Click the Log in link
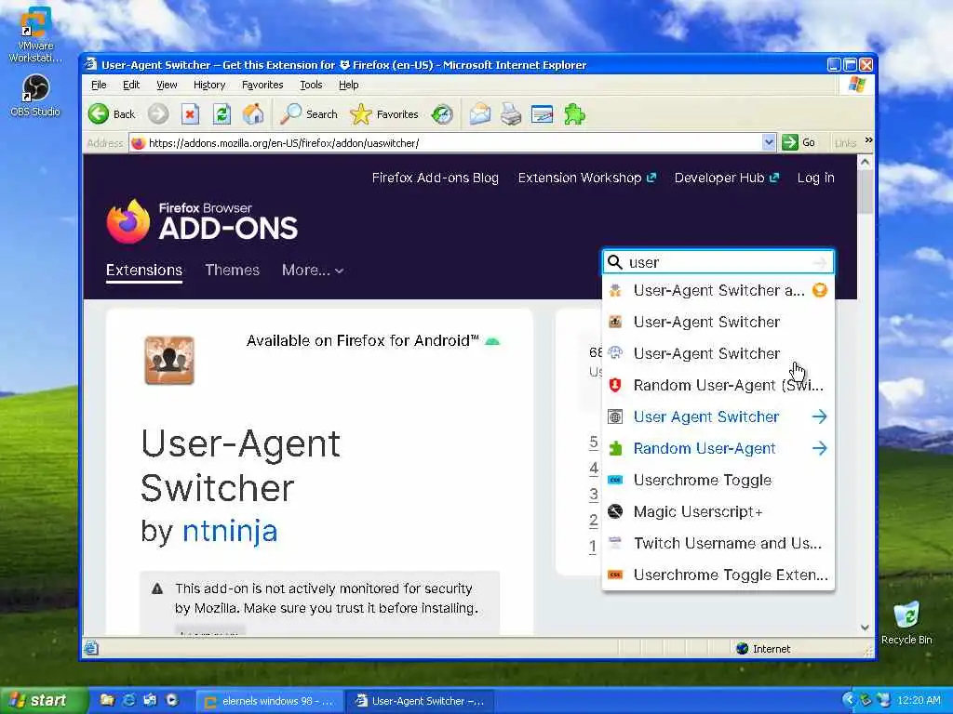This screenshot has height=714, width=953. tap(815, 178)
